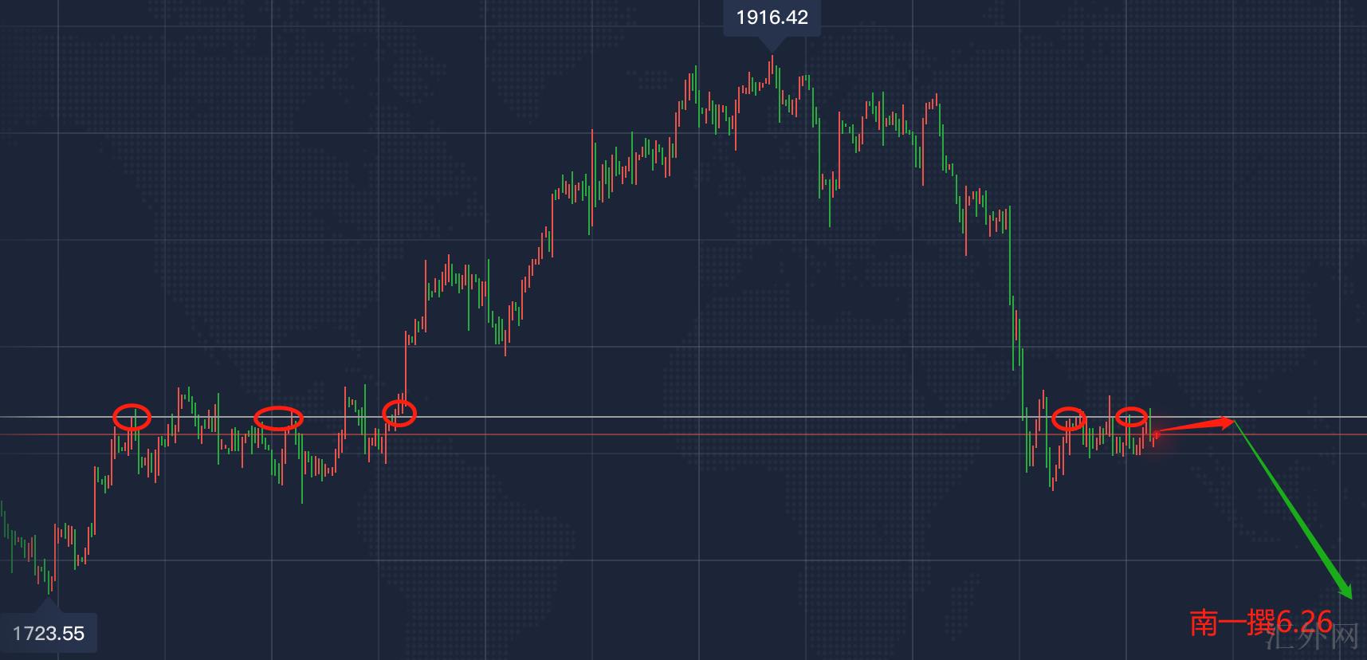Click where the red and green arrows meet
Image resolution: width=1367 pixels, height=660 pixels.
pos(1234,420)
